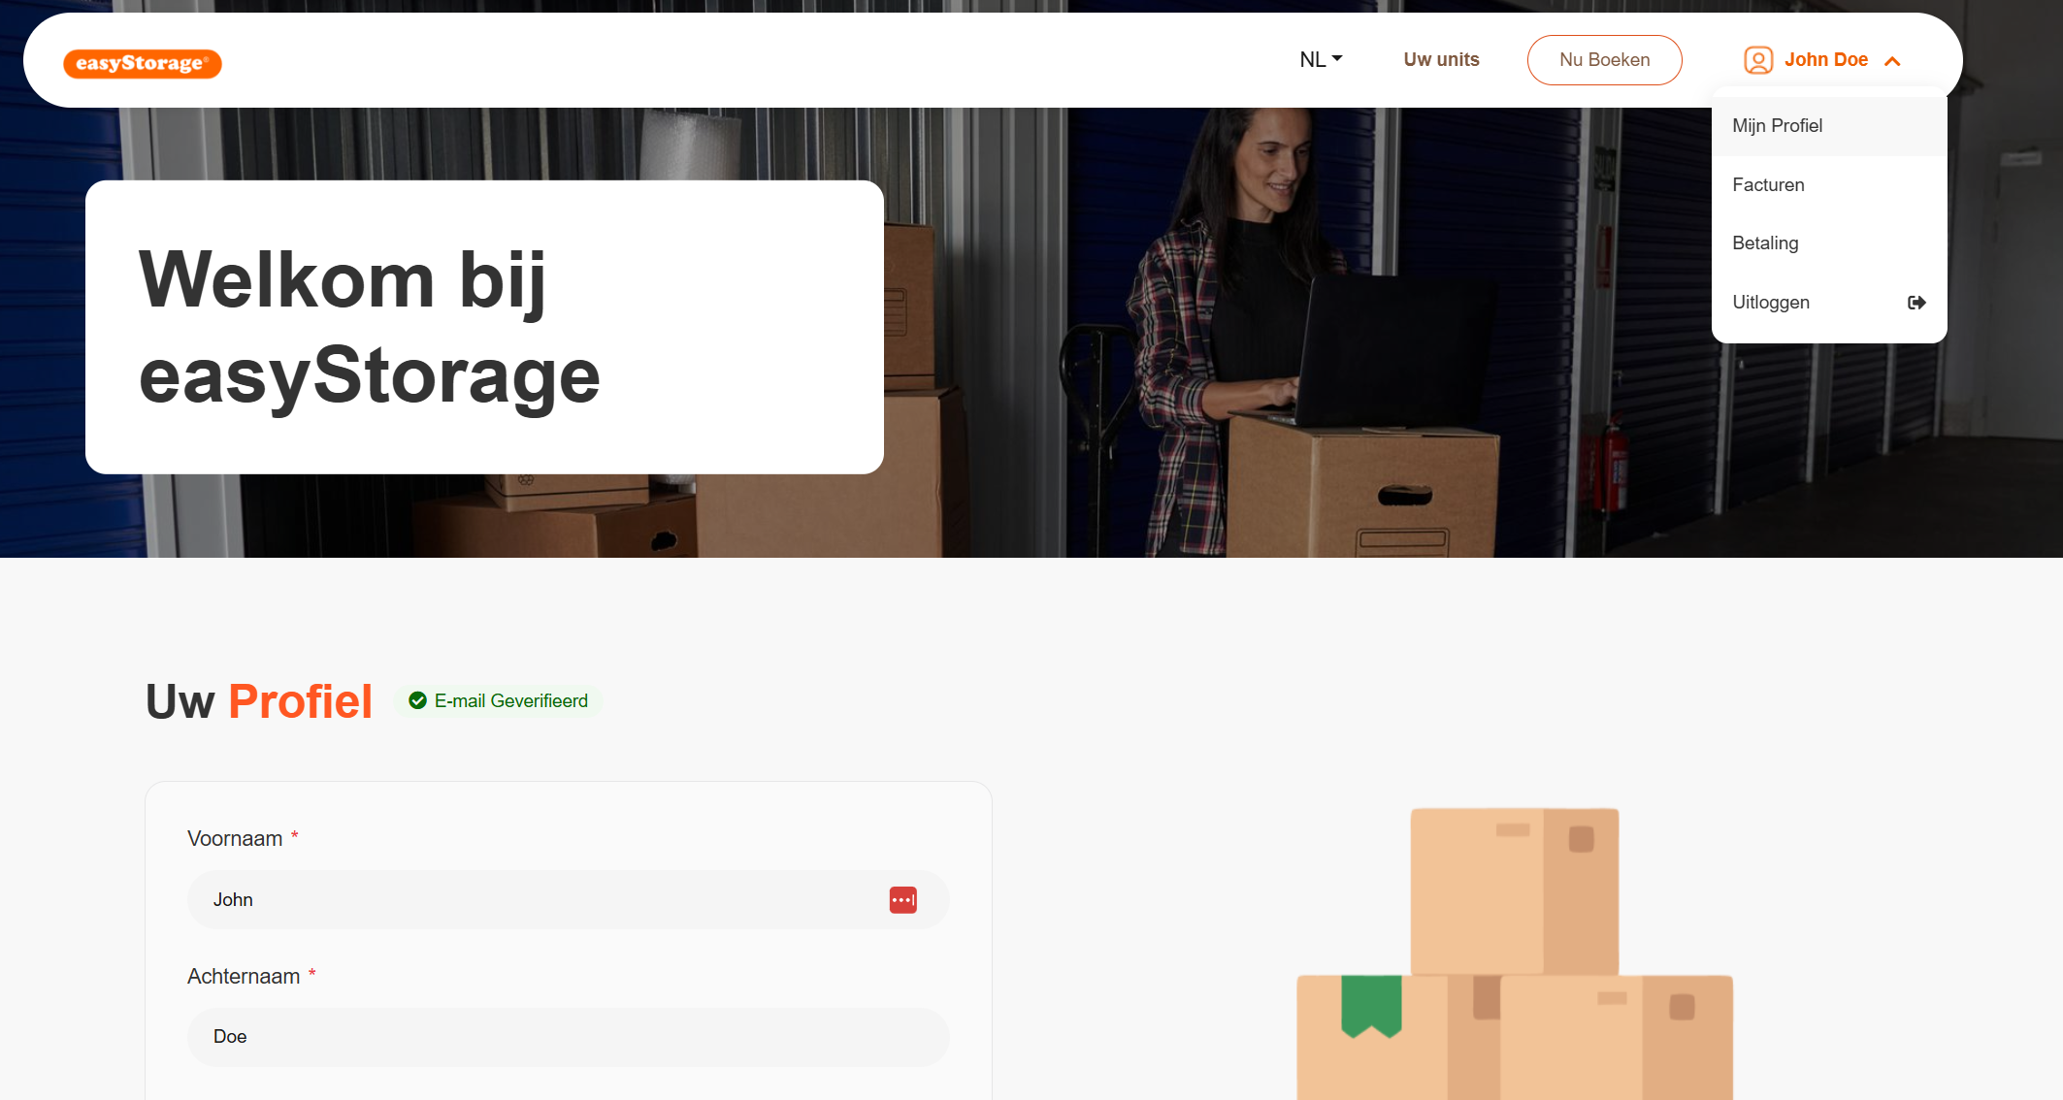
Task: Select Mijn Profiel from the menu
Action: click(1777, 126)
